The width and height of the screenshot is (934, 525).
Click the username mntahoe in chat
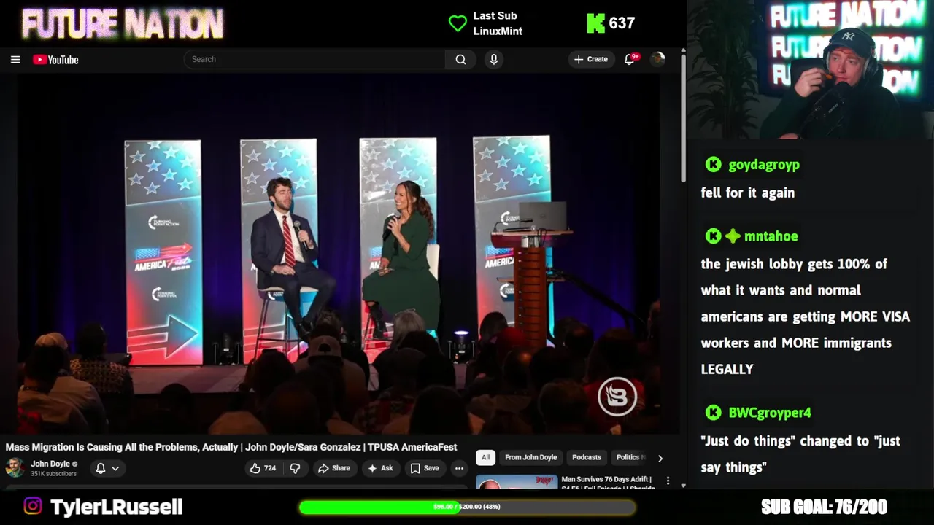click(x=771, y=236)
